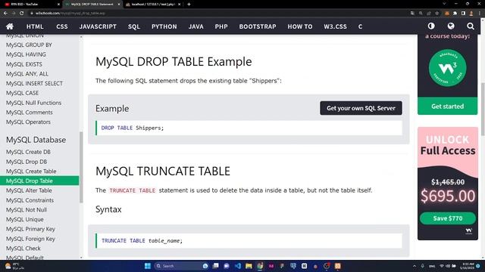Click the Get started button
Viewport: 485px width, 272px height.
tap(447, 106)
